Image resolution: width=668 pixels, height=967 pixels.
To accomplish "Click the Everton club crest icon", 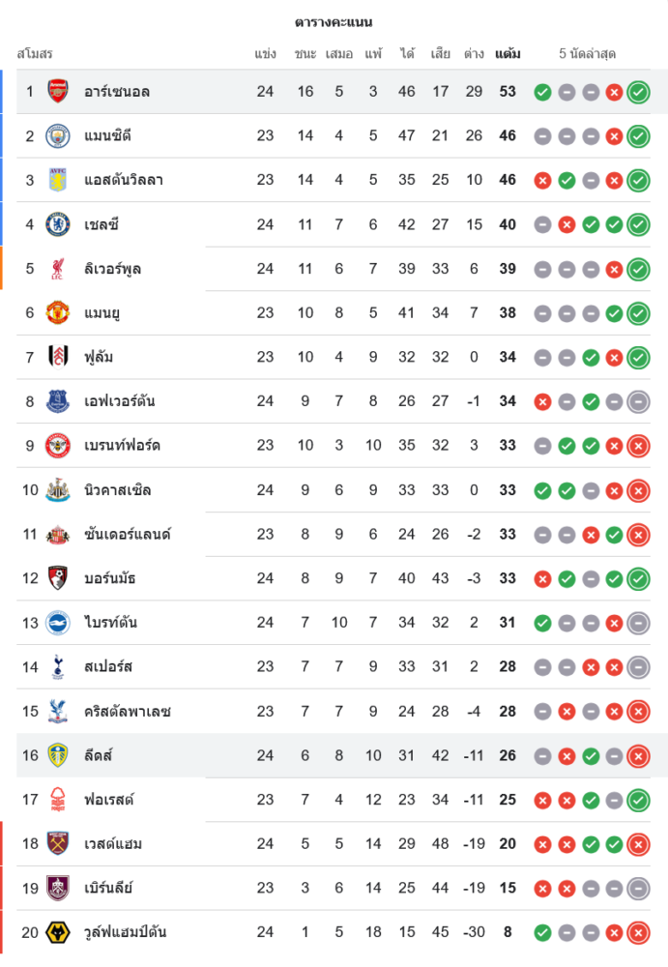I will (58, 400).
